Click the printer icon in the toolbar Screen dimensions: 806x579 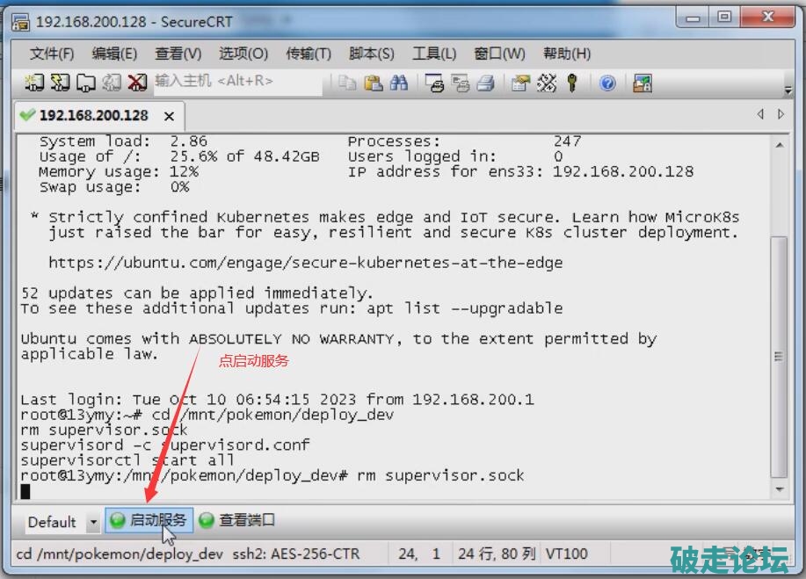click(x=485, y=83)
